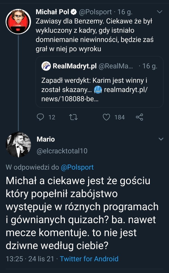
Task: Expand options chevron on Mario's tweet
Action: (161, 139)
